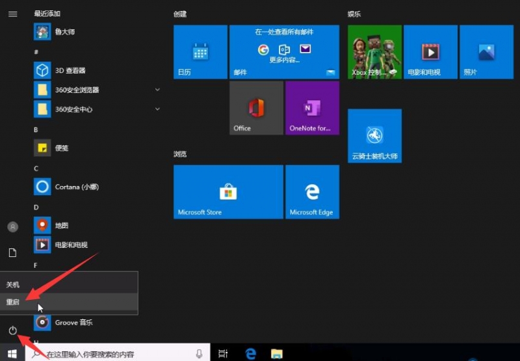Click the microphone icon in search box
The image size is (520, 361).
(199, 354)
